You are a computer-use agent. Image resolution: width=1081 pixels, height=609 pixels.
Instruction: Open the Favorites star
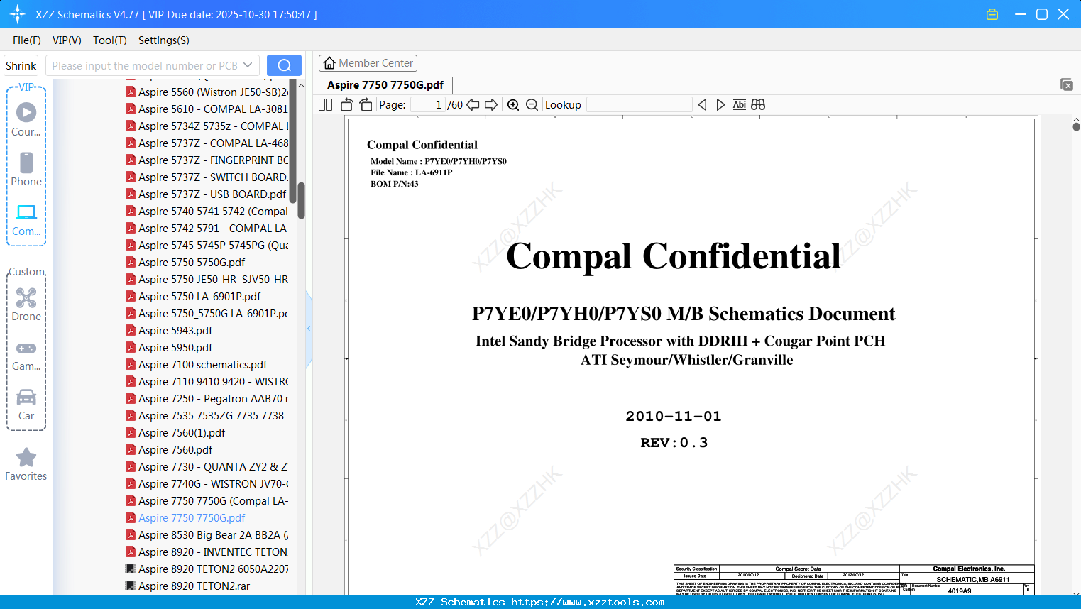pyautogui.click(x=26, y=464)
